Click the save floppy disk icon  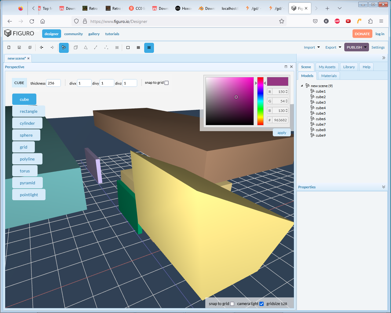point(19,47)
